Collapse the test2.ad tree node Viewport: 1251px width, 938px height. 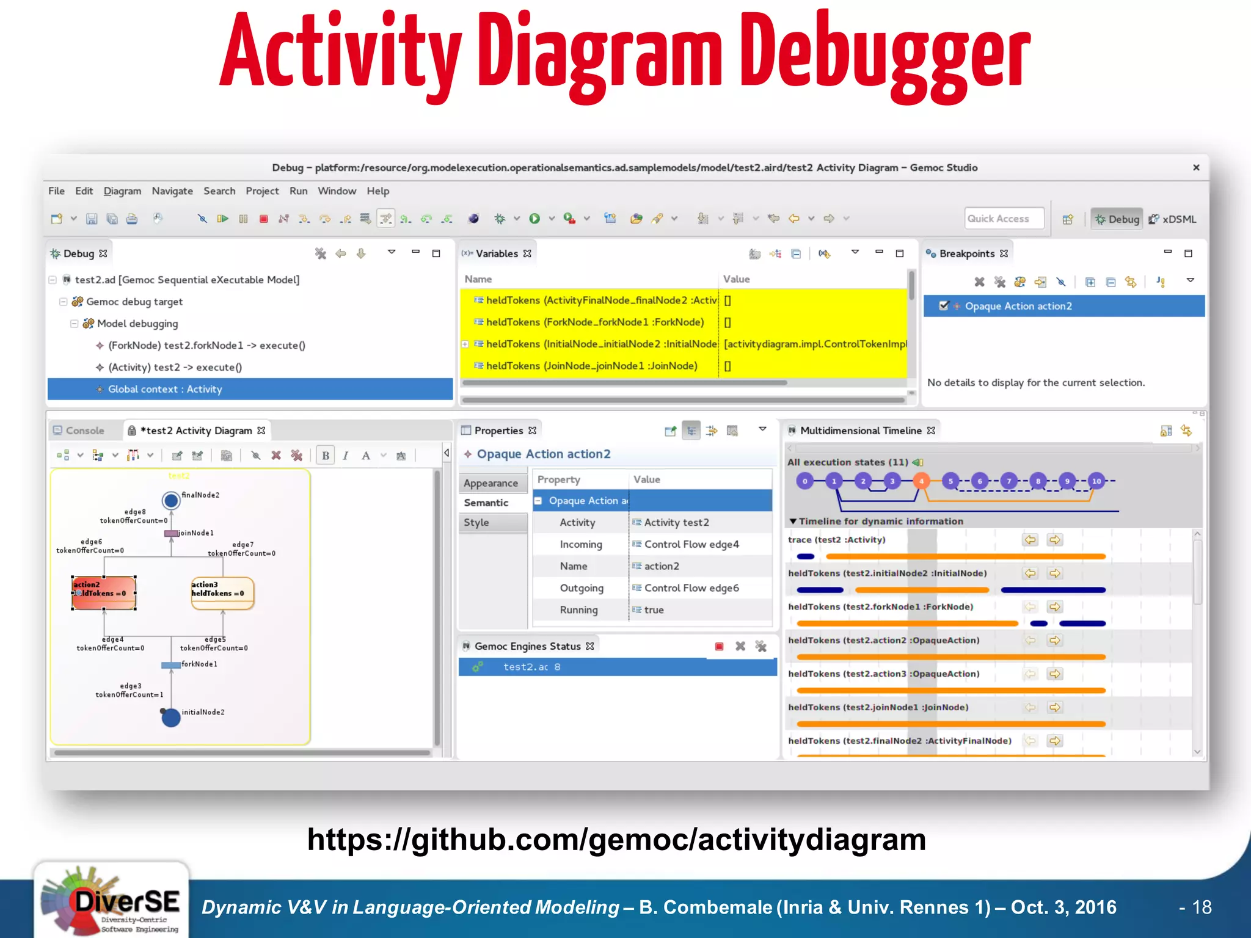click(53, 280)
